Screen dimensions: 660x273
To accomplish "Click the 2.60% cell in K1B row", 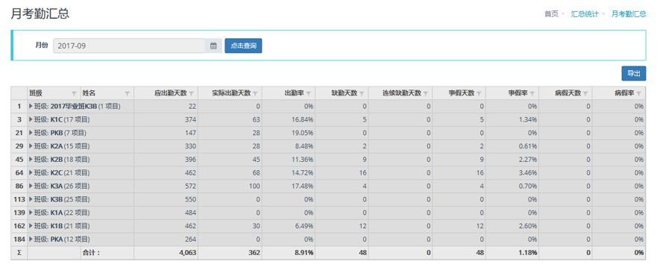I will click(x=512, y=226).
